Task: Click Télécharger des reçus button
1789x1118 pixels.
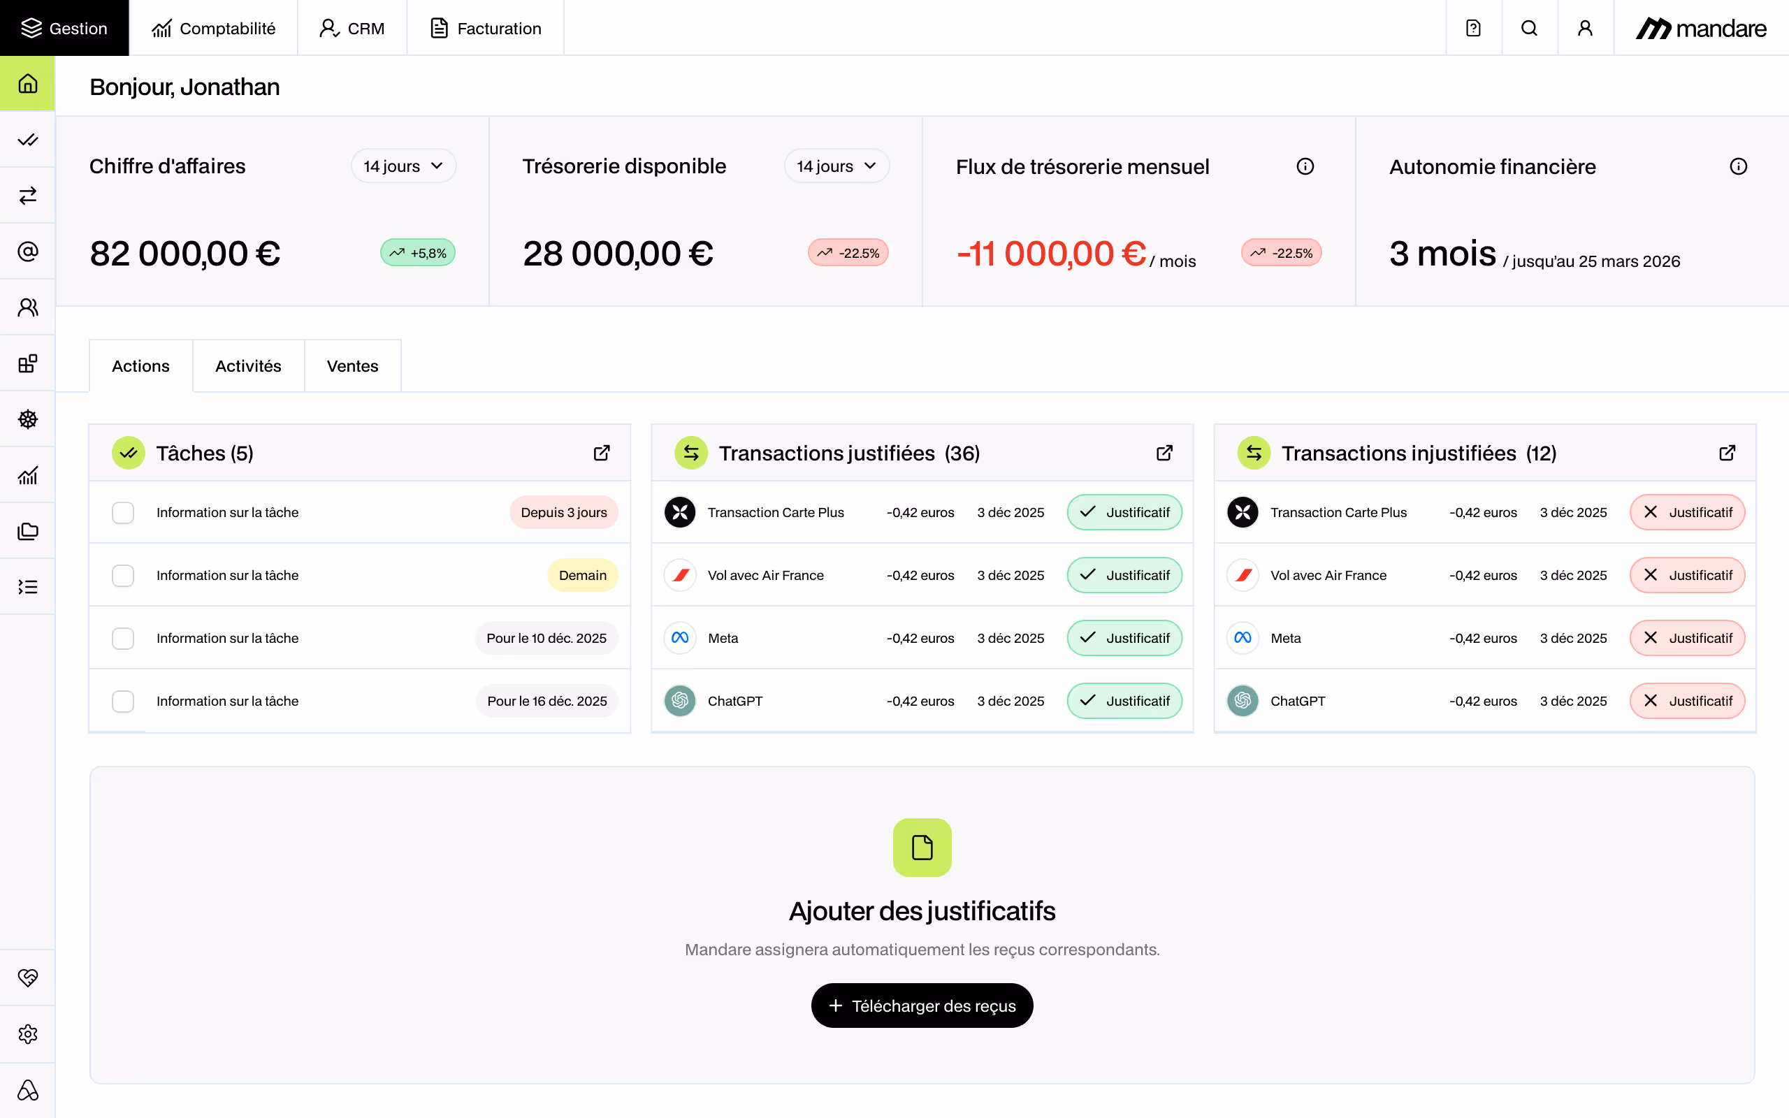Action: (x=922, y=1006)
